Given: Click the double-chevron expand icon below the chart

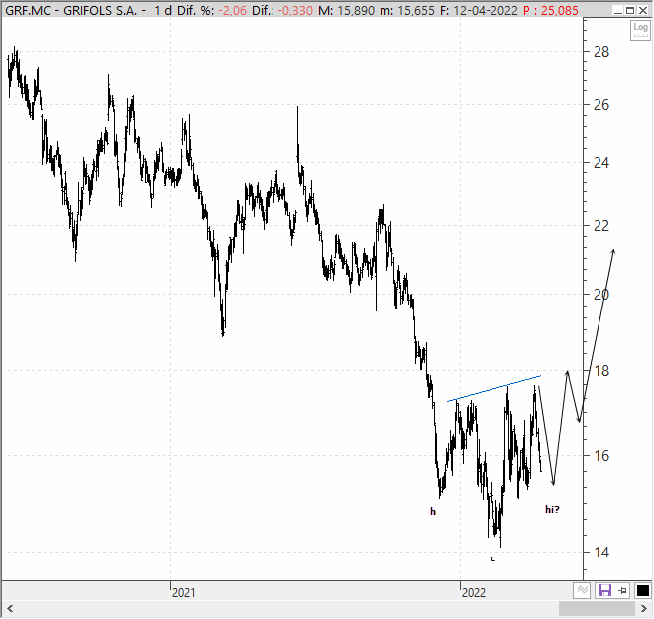Looking at the screenshot, I should pos(582,590).
